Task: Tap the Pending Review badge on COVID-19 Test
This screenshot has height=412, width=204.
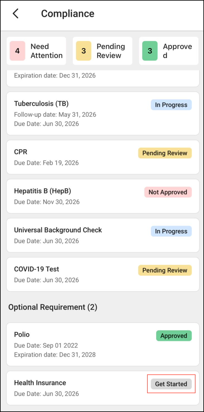Action: [x=165, y=270]
